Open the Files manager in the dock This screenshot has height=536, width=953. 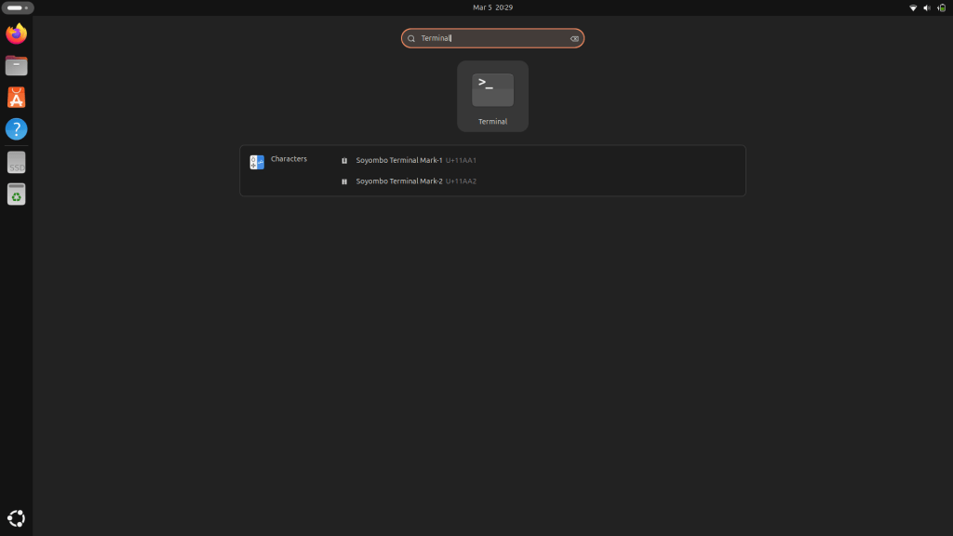[16, 66]
